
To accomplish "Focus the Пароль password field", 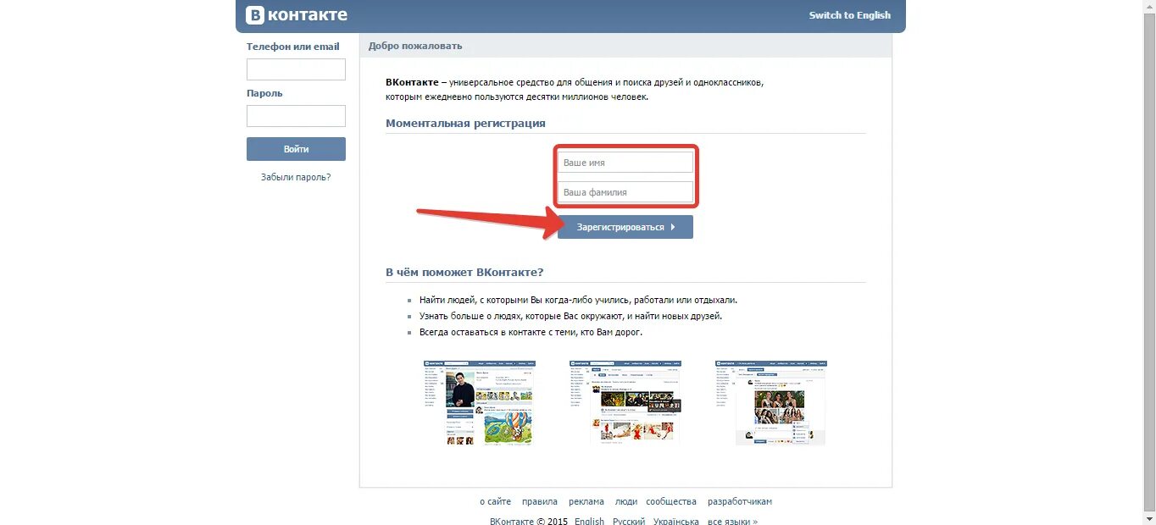I will [296, 116].
